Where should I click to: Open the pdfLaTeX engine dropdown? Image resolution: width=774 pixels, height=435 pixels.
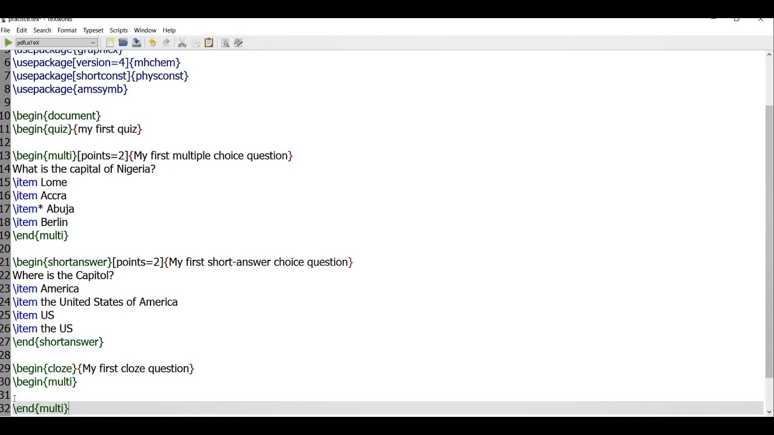[x=56, y=43]
